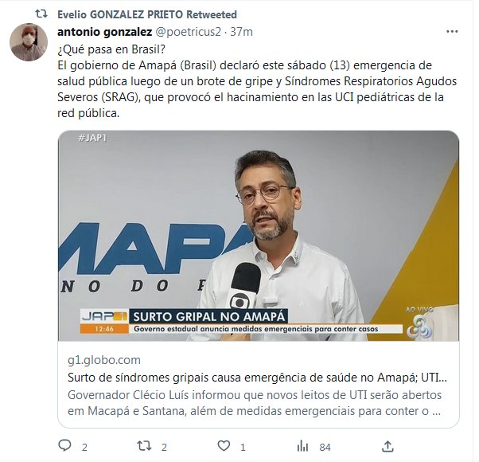Click the Governador Clécio Luís description text

255,403
